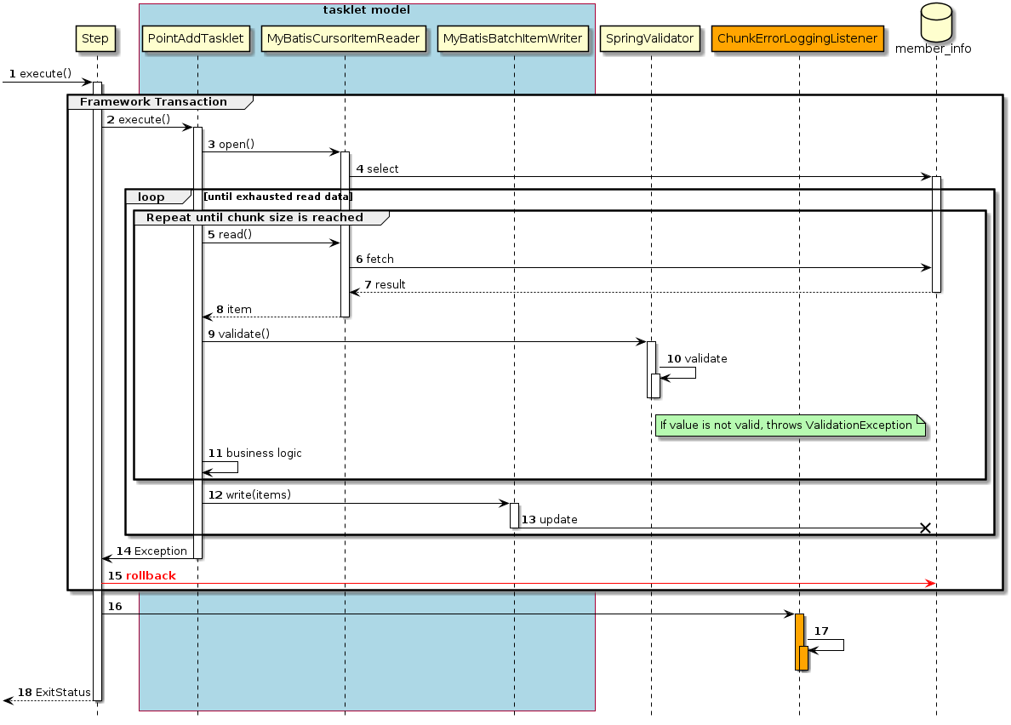This screenshot has width=1011, height=725.
Task: Expand the tasklet model container title
Action: [x=366, y=9]
